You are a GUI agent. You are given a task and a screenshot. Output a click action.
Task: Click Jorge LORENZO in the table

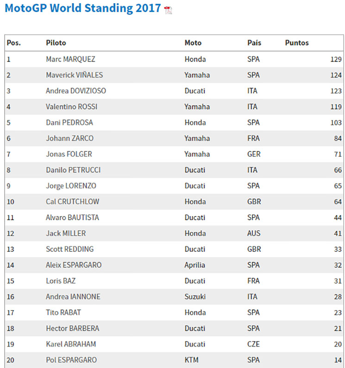click(x=71, y=186)
